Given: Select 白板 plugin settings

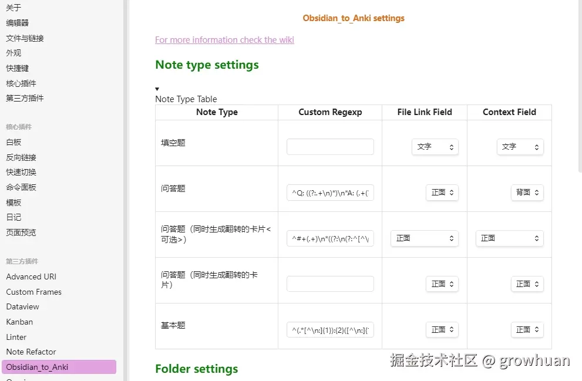Looking at the screenshot, I should click(14, 142).
